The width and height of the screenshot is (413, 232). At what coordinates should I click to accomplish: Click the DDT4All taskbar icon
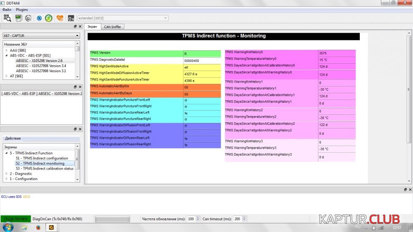[51, 227]
